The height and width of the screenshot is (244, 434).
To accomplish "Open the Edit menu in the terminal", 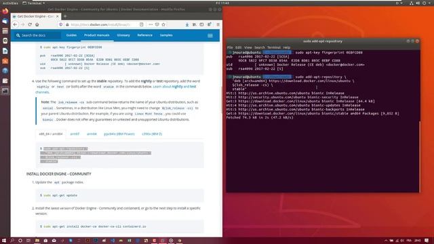I will tap(238, 47).
